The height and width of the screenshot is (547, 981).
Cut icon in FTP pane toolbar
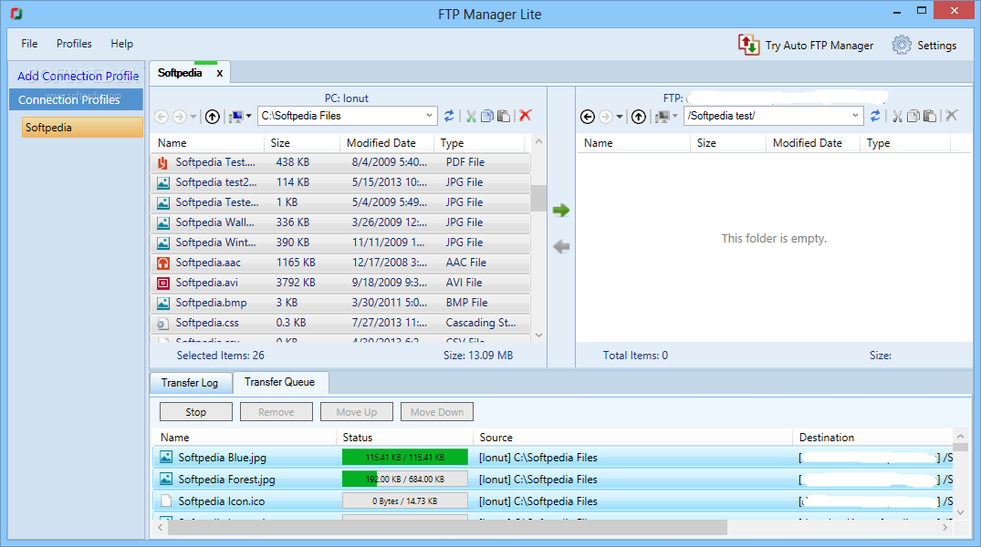(x=897, y=116)
